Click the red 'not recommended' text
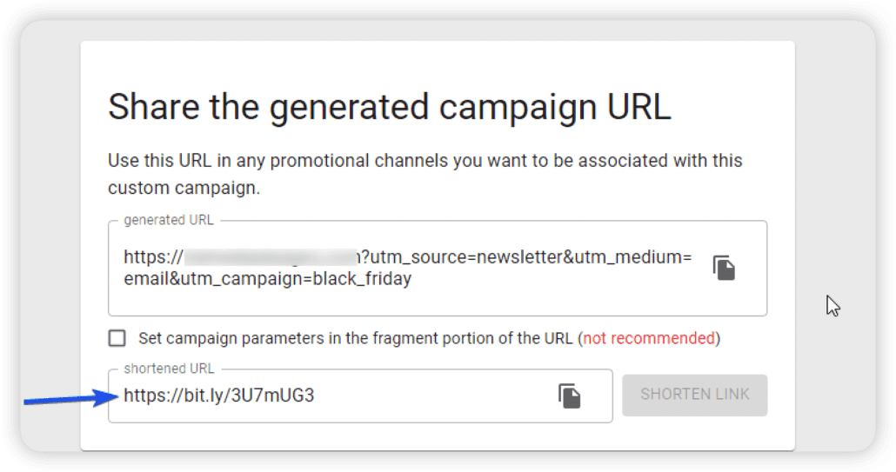Viewport: 896px width, 472px height. [649, 338]
